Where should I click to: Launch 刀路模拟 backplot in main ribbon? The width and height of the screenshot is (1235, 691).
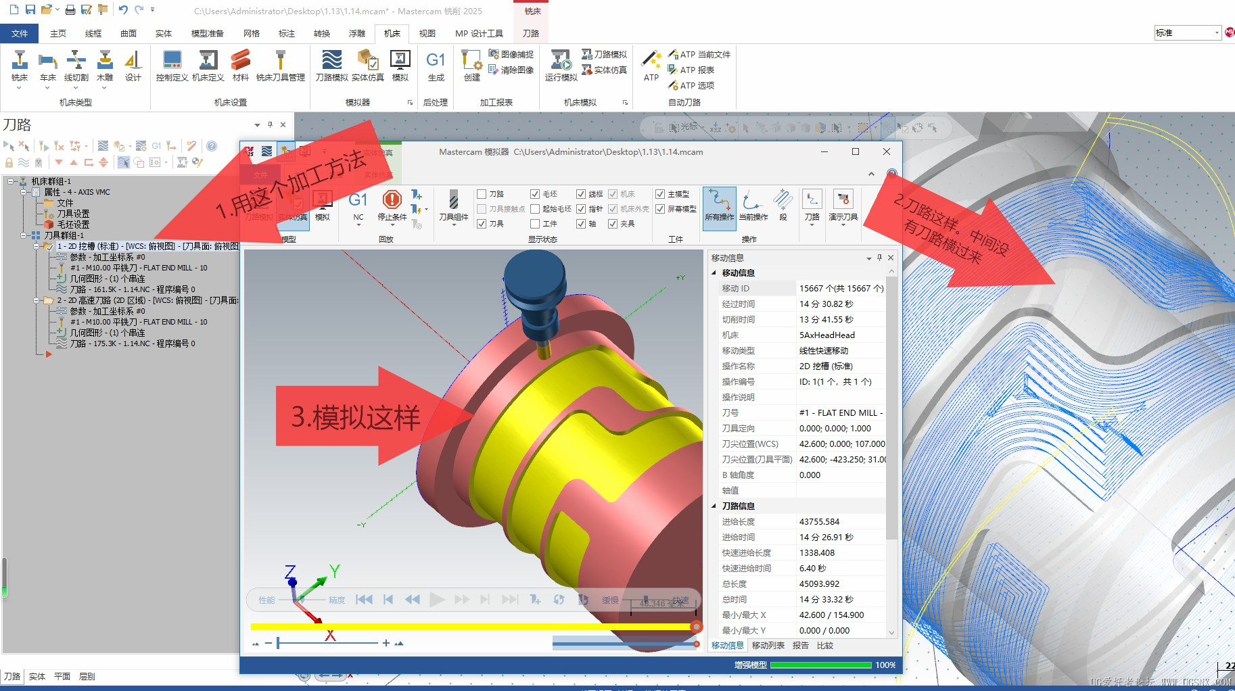pos(332,66)
